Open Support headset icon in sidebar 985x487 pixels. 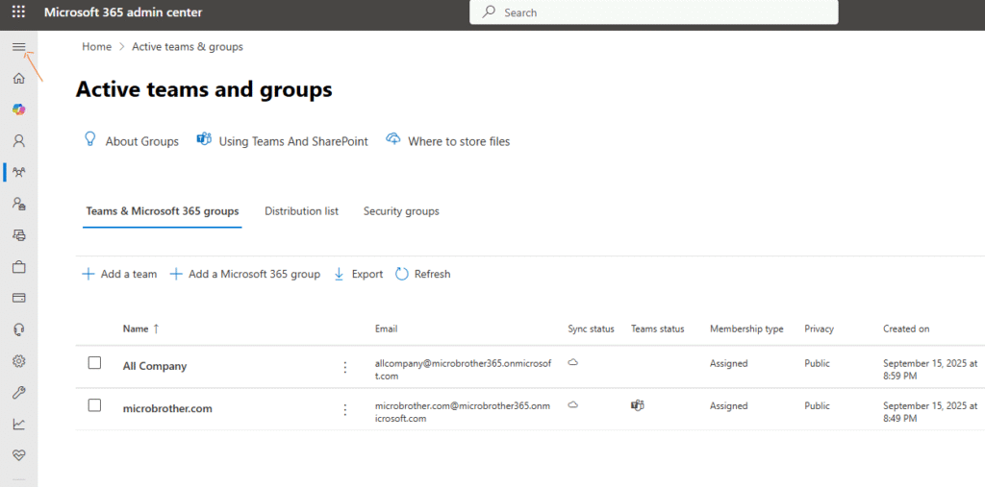point(18,329)
